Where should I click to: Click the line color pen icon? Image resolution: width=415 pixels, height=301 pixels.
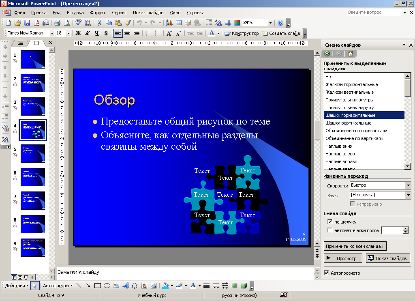point(179,285)
